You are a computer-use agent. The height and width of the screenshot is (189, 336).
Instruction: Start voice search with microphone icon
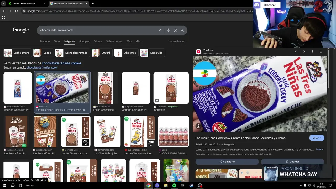(168, 30)
